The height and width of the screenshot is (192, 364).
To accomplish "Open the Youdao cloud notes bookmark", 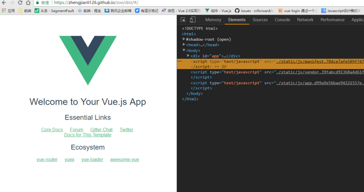I will tap(147, 10).
